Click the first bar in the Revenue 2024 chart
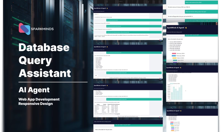 point(172,96)
